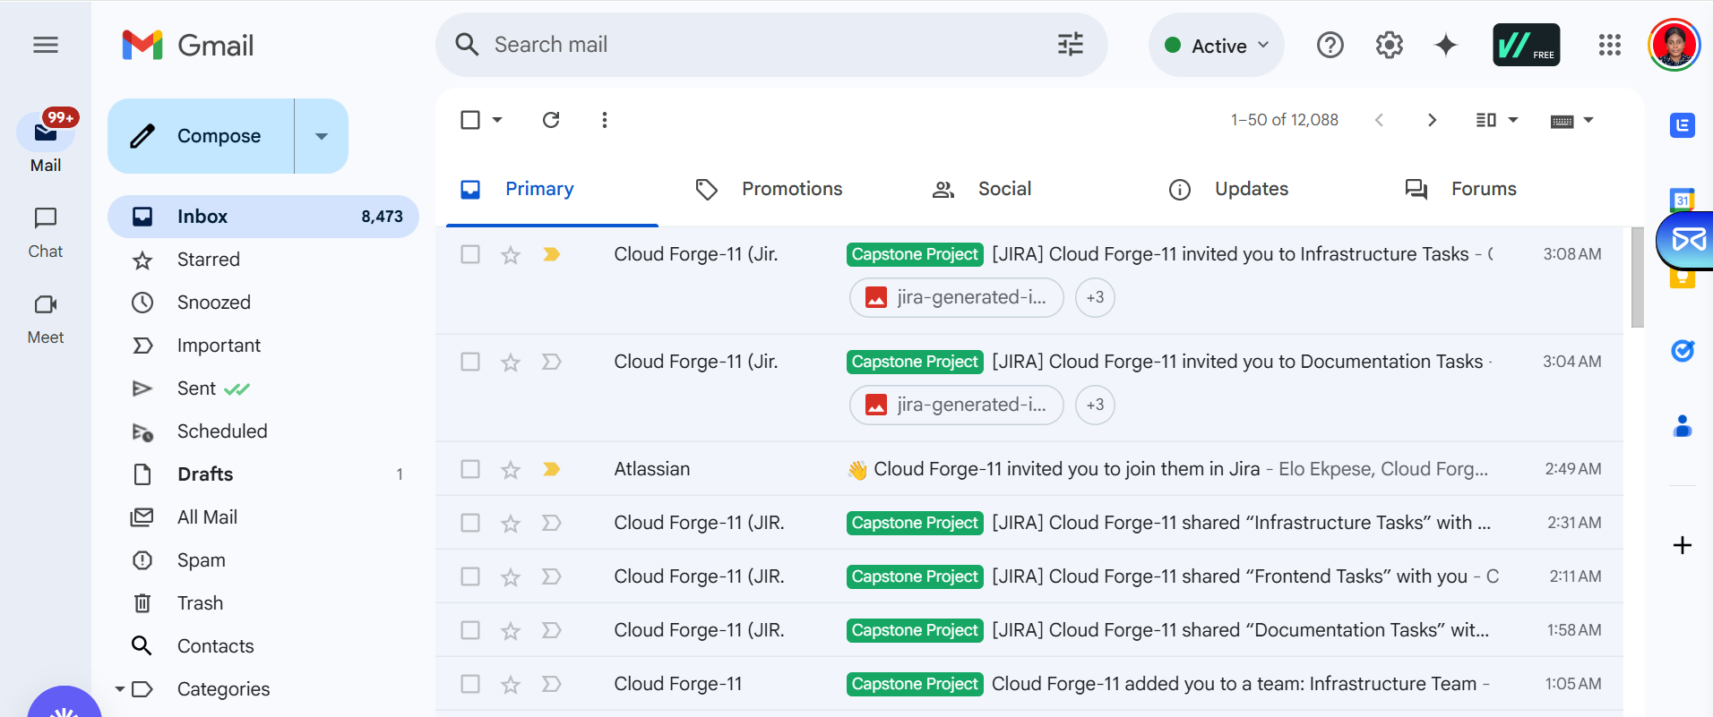The height and width of the screenshot is (717, 1713).
Task: Go to the next page of emails
Action: pyautogui.click(x=1433, y=120)
